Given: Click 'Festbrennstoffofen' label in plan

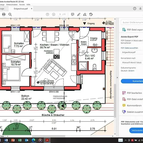Looking at the screenshot, I should pos(49,52).
